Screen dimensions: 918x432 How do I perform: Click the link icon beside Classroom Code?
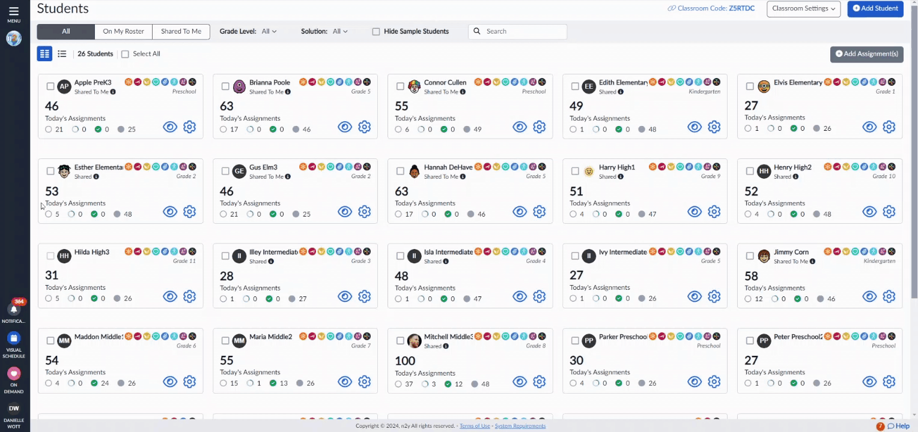[x=671, y=8]
